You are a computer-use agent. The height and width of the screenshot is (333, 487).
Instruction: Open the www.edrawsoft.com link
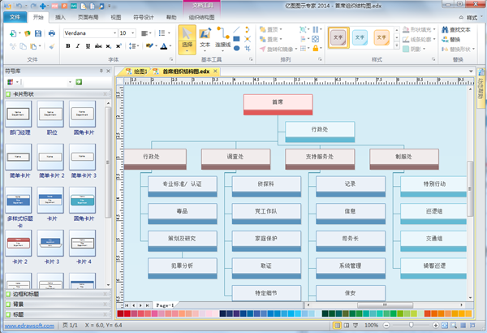(28, 325)
